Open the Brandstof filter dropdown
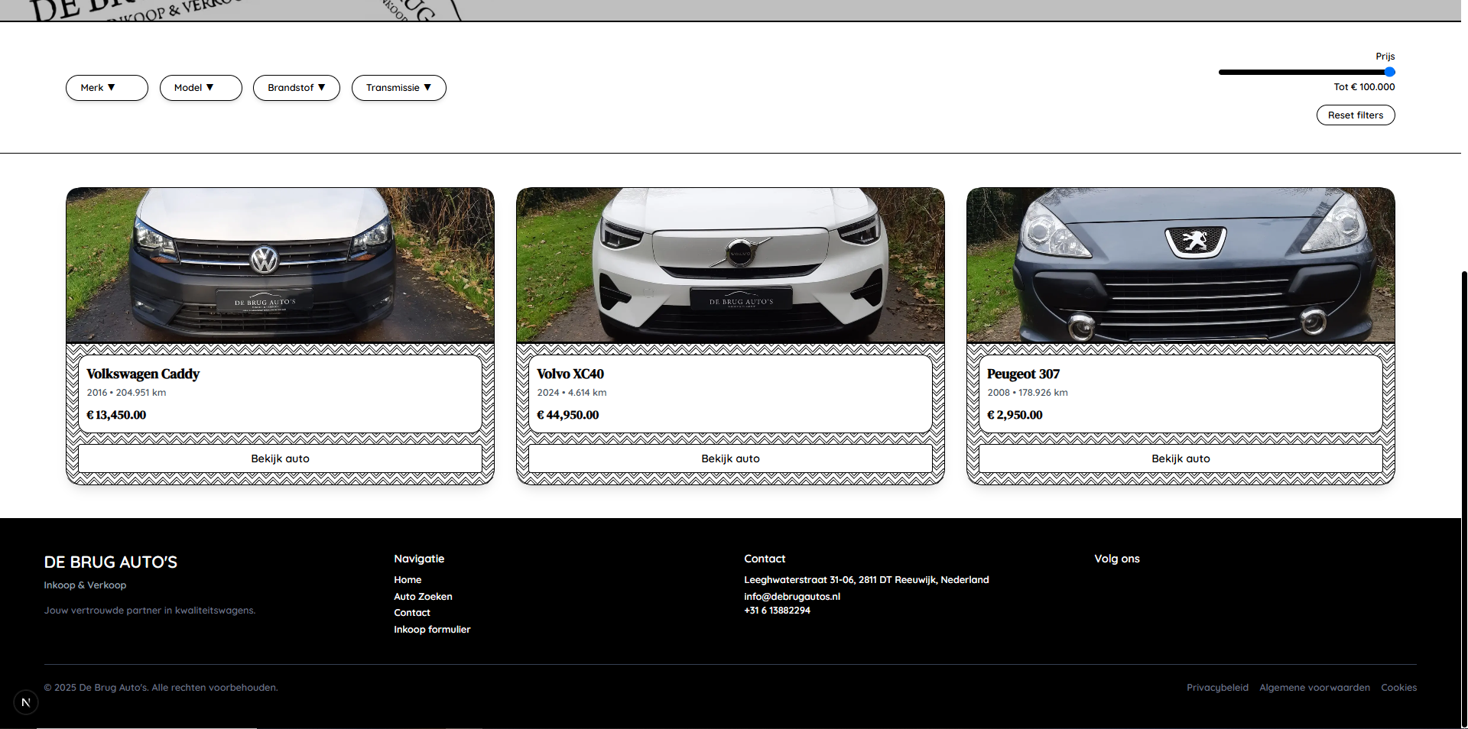Image resolution: width=1468 pixels, height=729 pixels. (297, 88)
